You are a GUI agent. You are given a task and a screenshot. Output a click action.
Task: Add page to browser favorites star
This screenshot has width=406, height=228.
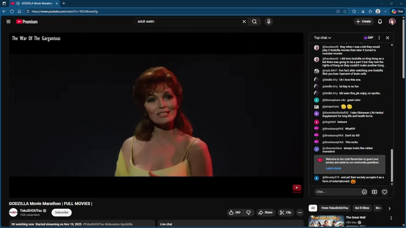click(345, 11)
